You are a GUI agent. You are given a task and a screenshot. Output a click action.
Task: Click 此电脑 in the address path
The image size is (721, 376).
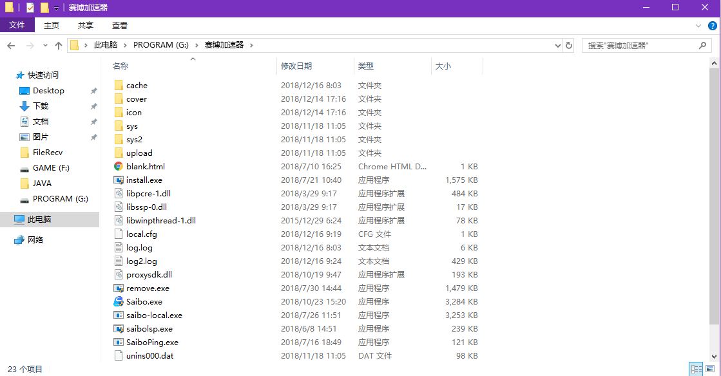105,45
